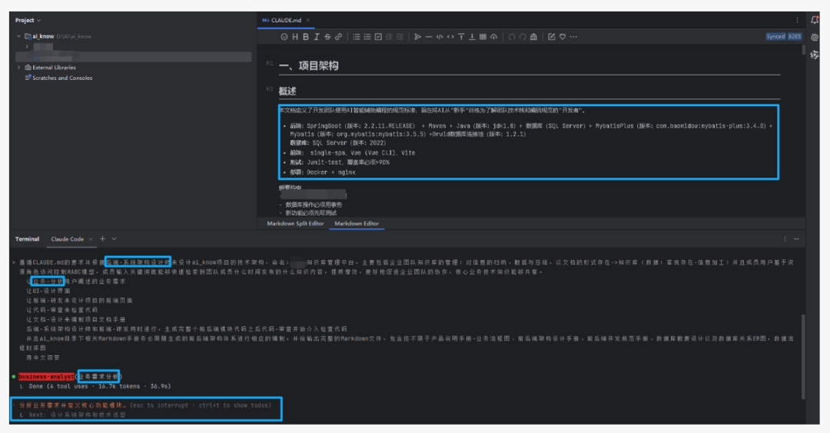Click the Synced status badge
This screenshot has width=830, height=433.
(775, 37)
